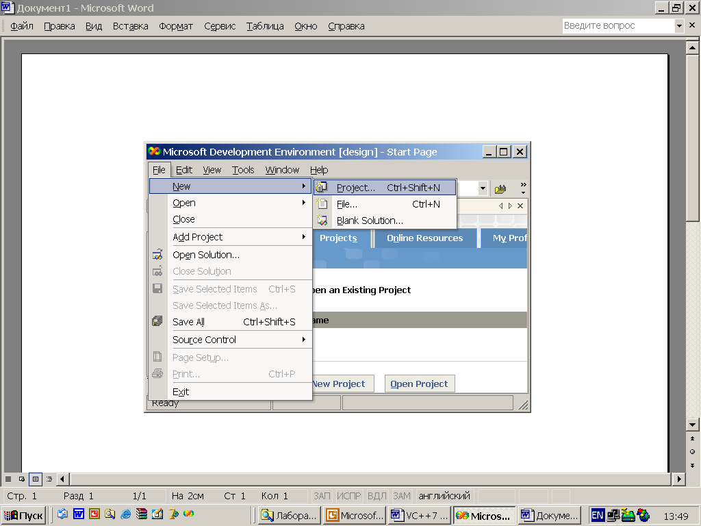Click the network computers tray icon
This screenshot has height=526, width=701.
coord(613,515)
